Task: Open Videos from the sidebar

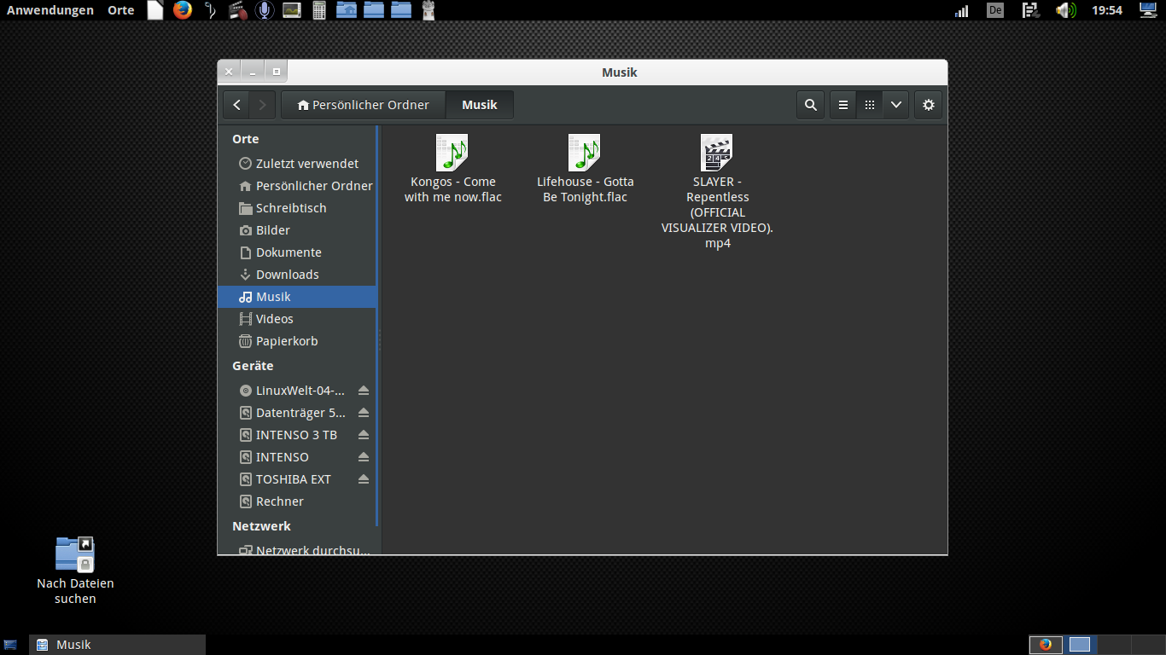Action: (297, 319)
